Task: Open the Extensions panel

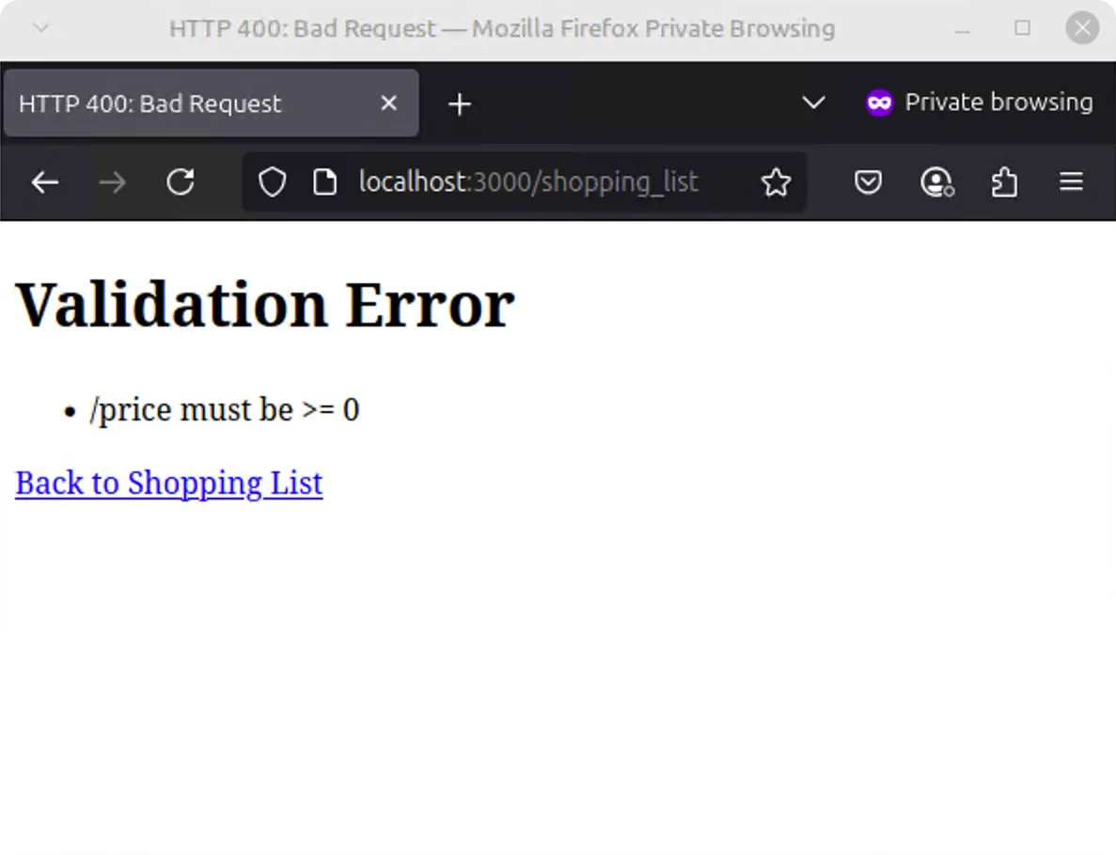Action: [1004, 182]
